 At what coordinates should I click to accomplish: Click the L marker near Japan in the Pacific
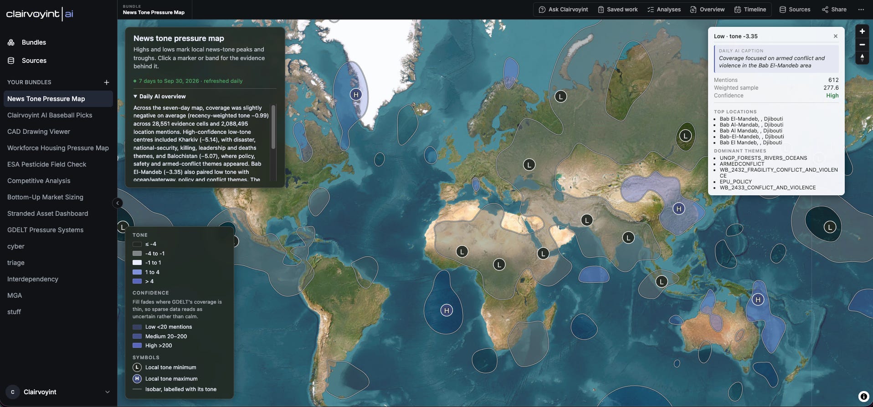point(830,227)
